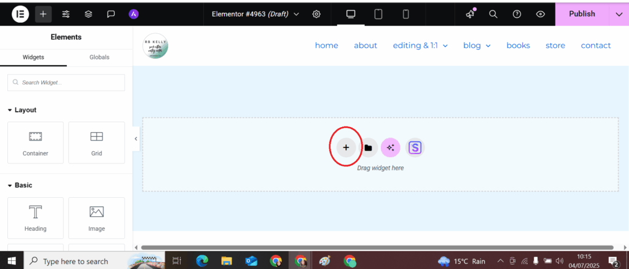
Task: Click the pink AI sparkle button
Action: (x=390, y=147)
